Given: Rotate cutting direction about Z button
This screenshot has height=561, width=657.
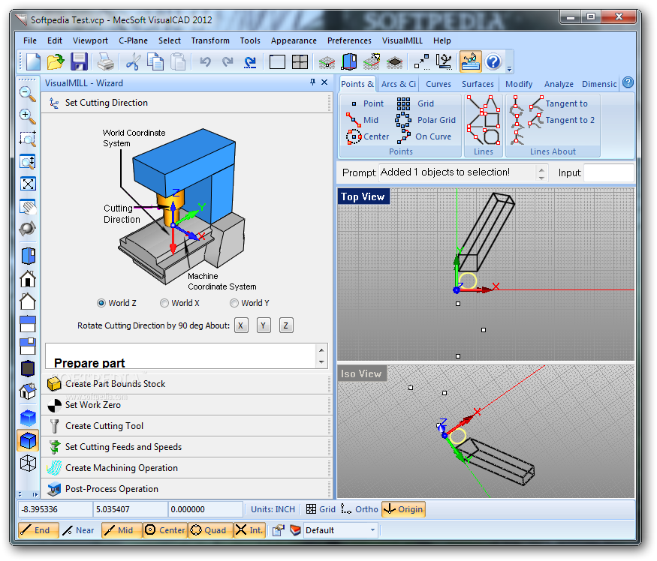Looking at the screenshot, I should tap(286, 325).
